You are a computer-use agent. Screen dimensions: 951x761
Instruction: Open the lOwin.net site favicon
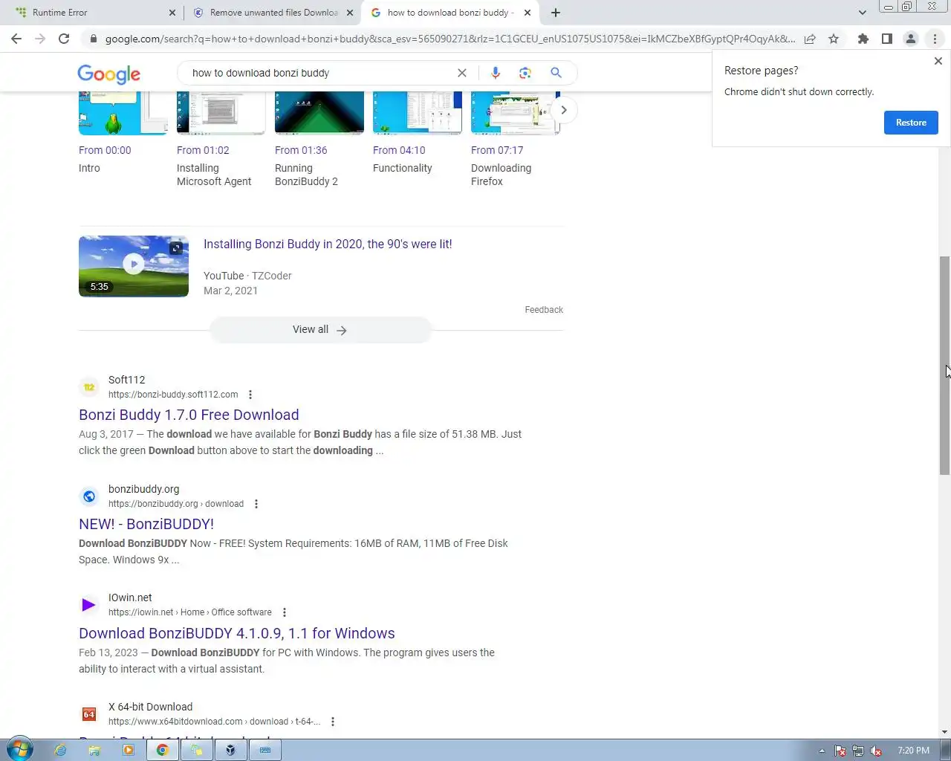click(89, 605)
